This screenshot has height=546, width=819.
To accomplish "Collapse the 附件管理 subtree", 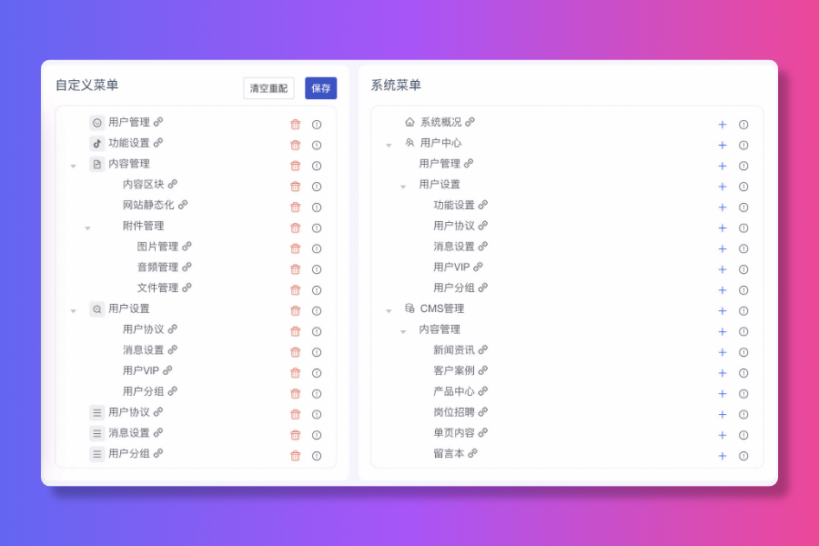I will click(x=87, y=227).
